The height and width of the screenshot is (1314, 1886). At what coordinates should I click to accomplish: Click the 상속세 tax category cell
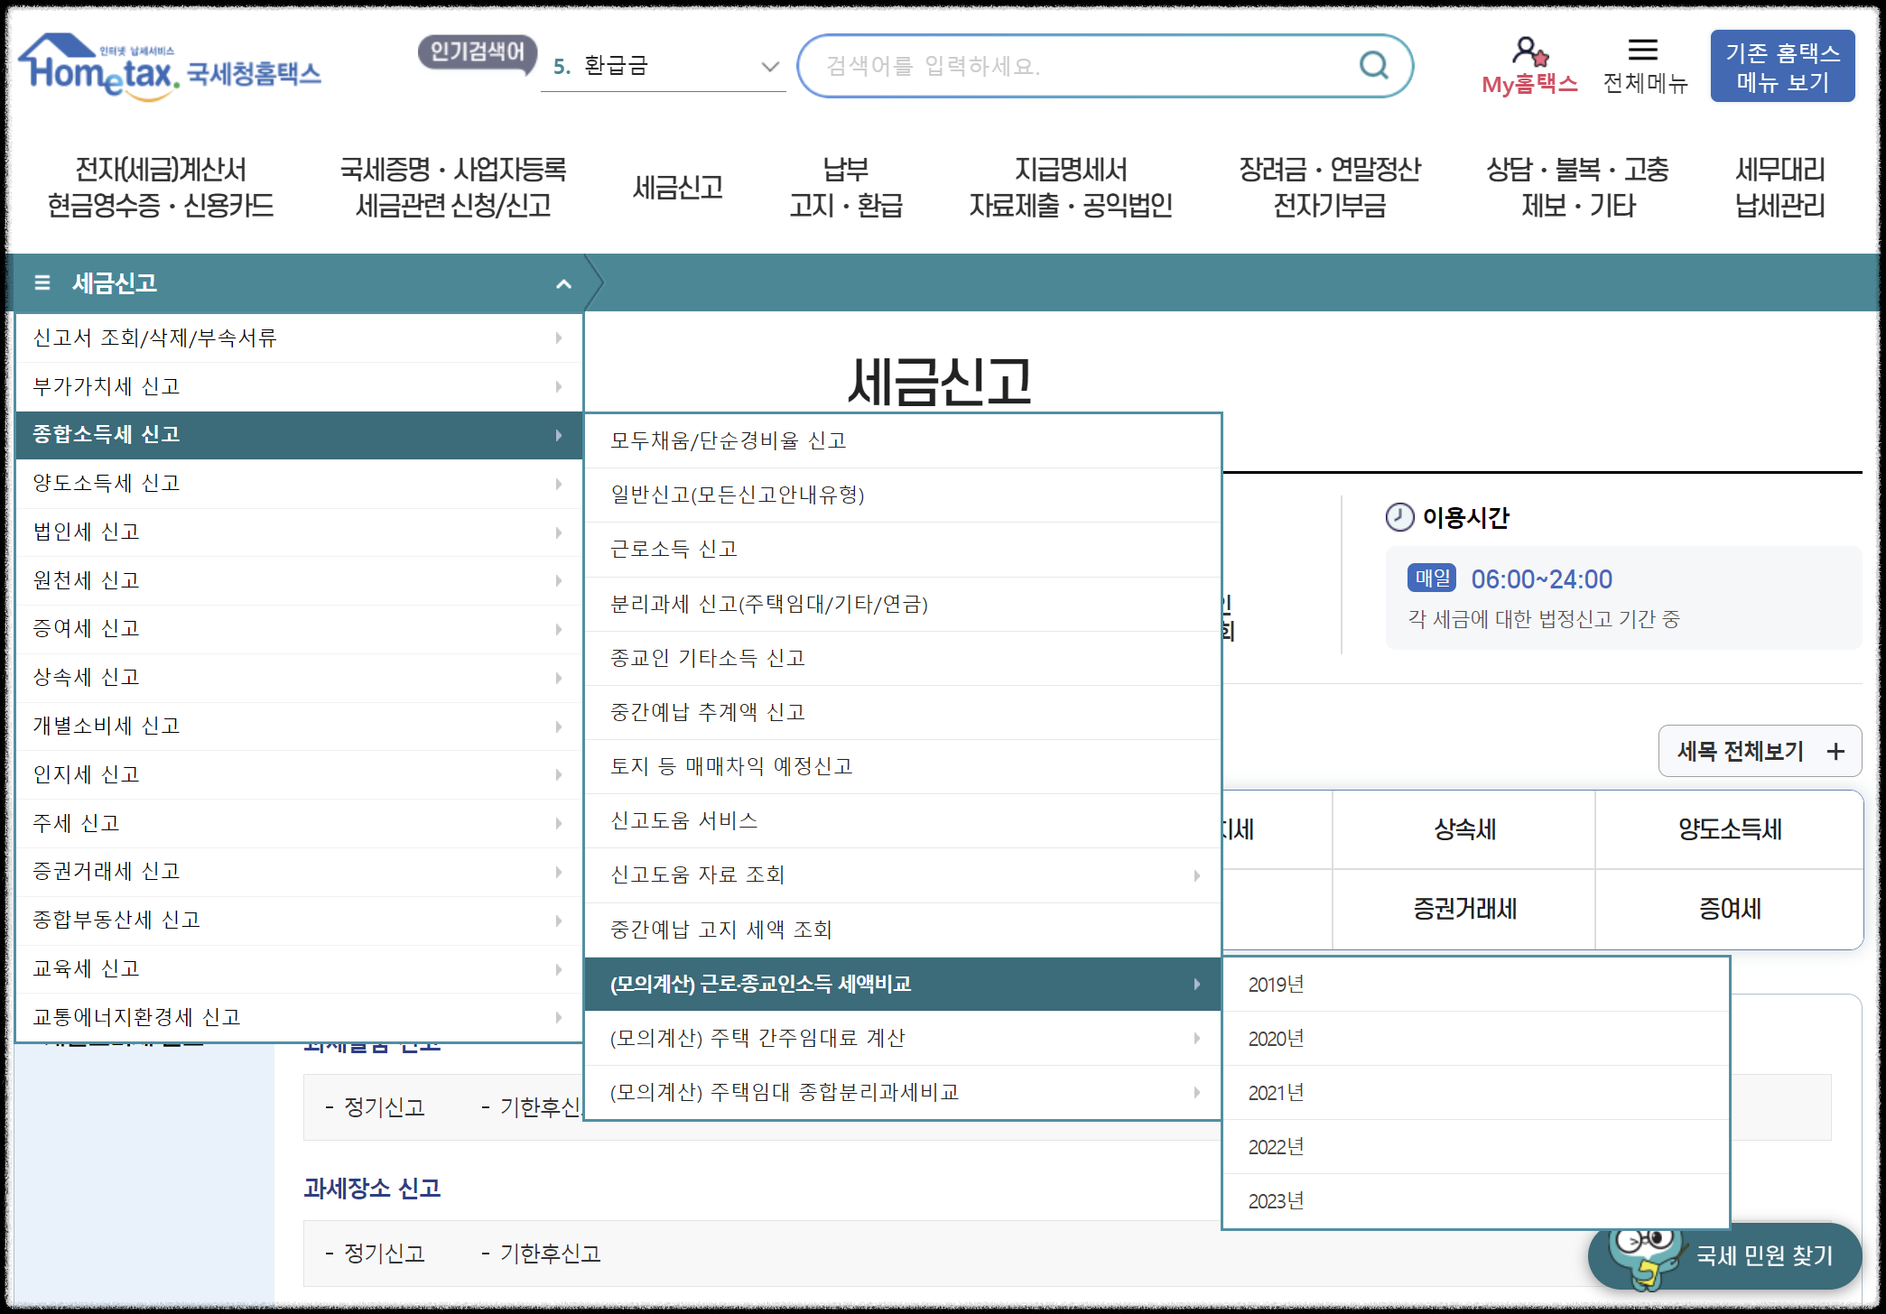click(x=1463, y=829)
